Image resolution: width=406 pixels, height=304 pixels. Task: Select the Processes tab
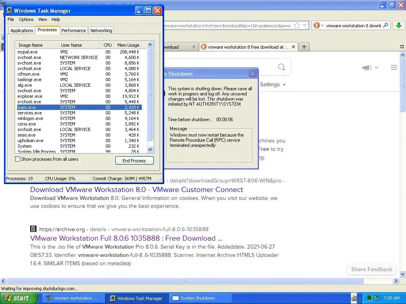point(47,30)
